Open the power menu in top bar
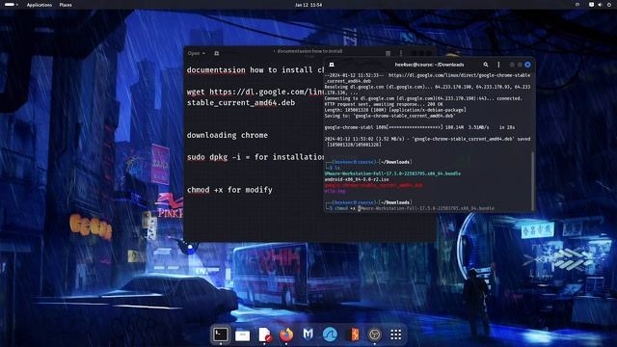617x347 pixels. [x=609, y=5]
